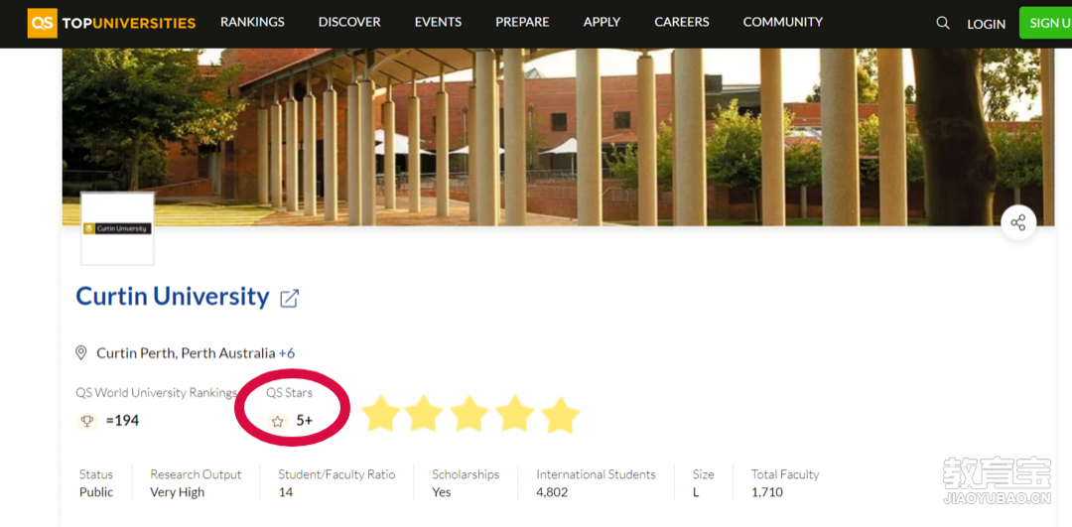Click the location pin icon
Image resolution: width=1072 pixels, height=527 pixels.
(80, 352)
